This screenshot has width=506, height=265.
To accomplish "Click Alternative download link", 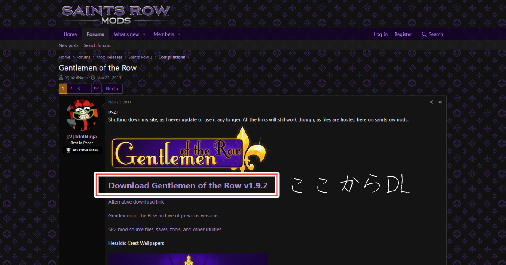I will click(x=136, y=202).
